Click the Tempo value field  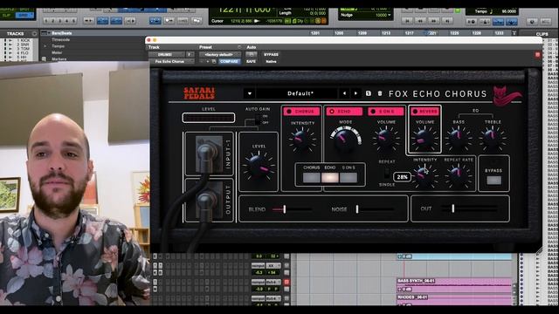coord(508,11)
